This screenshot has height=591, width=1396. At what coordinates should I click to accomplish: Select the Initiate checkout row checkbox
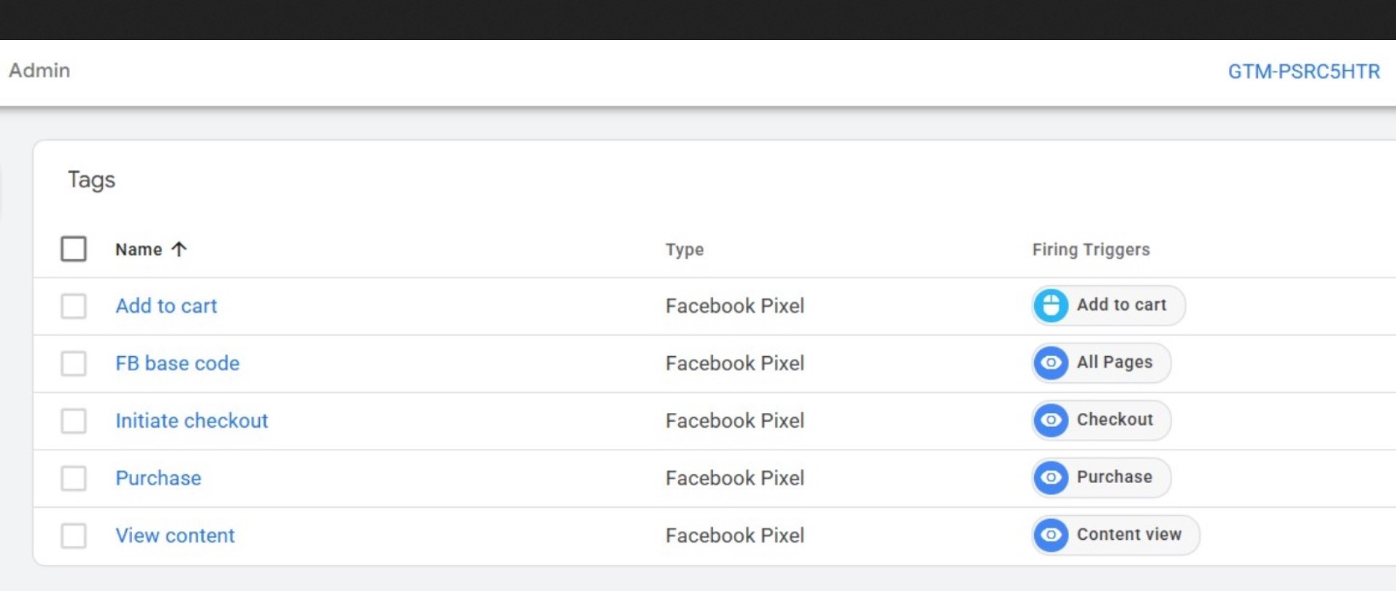click(x=74, y=421)
